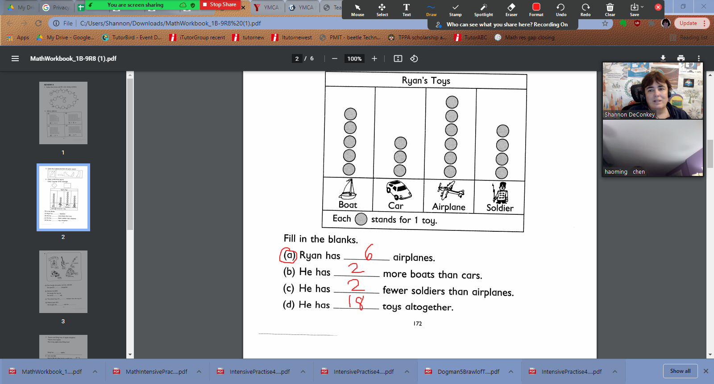Screen dimensions: 714x384
Task: Open PDF viewer more actions menu
Action: coord(699,58)
